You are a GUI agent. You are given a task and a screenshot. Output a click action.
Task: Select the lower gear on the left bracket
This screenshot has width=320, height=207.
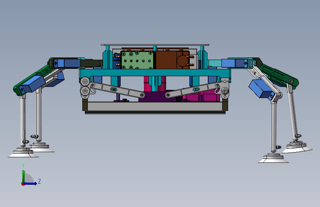(85, 91)
